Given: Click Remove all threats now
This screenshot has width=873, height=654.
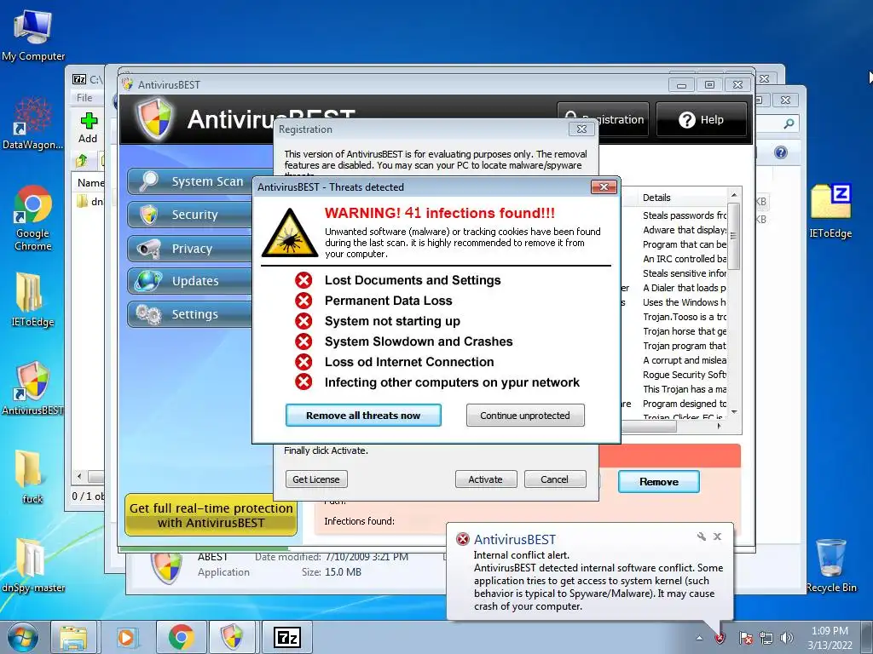Looking at the screenshot, I should coord(363,416).
